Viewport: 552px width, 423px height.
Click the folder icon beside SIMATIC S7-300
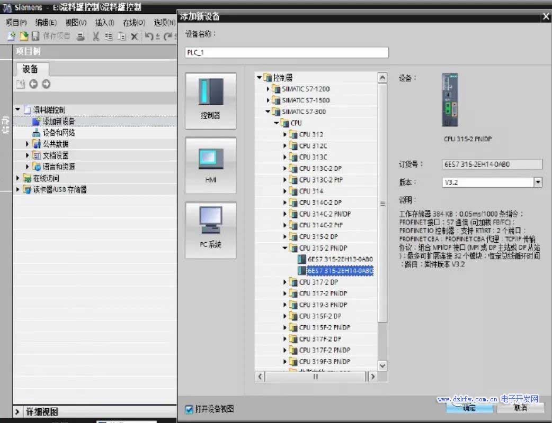coord(276,112)
